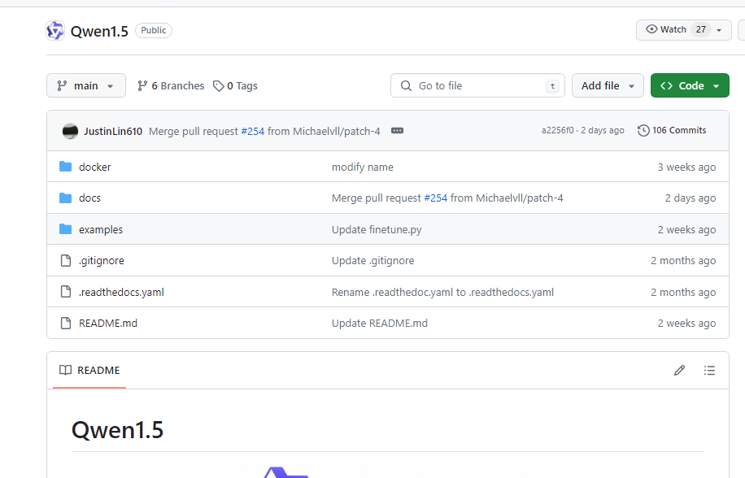
Task: Click the branches icon beside 6 Branches
Action: (x=142, y=86)
